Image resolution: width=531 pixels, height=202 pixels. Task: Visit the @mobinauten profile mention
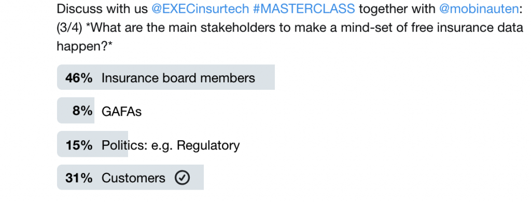pyautogui.click(x=479, y=9)
